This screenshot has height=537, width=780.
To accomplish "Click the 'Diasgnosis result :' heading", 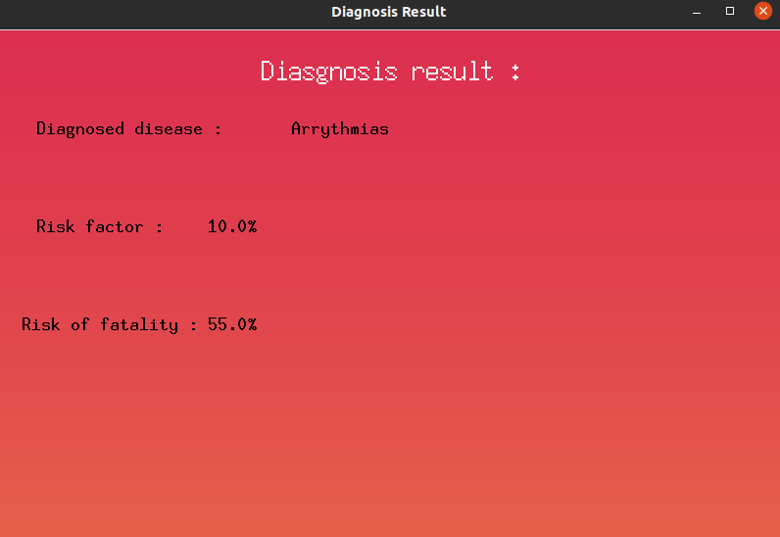I will point(390,72).
